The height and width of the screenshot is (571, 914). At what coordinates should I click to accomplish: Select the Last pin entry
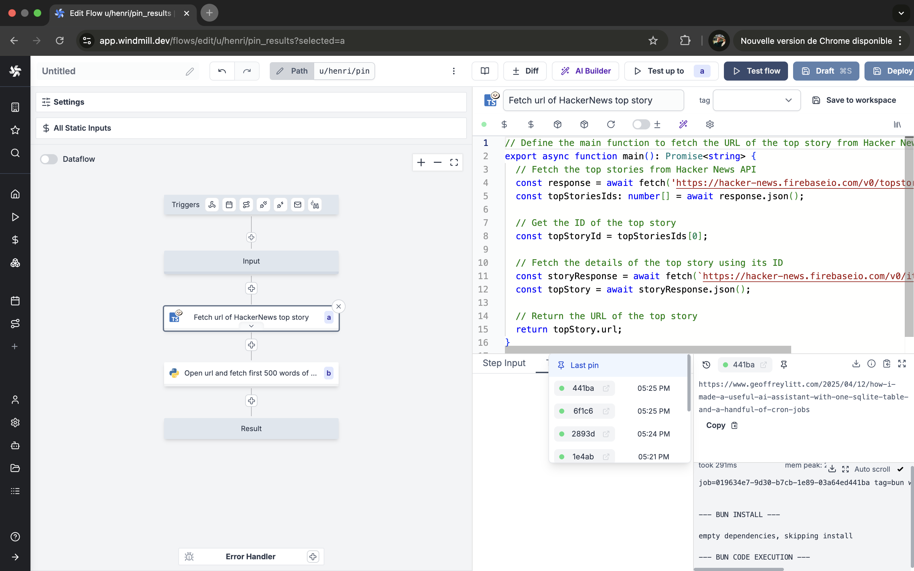point(584,365)
